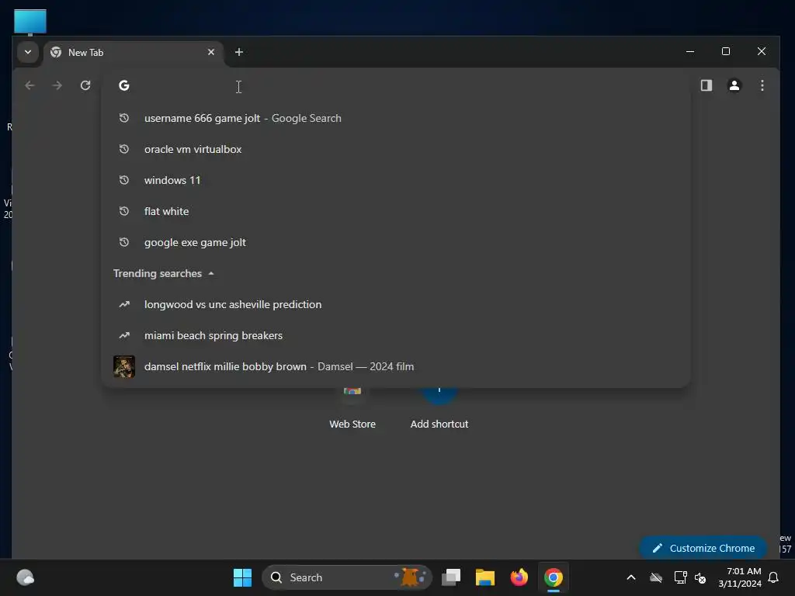Show hidden system tray icons

631,577
